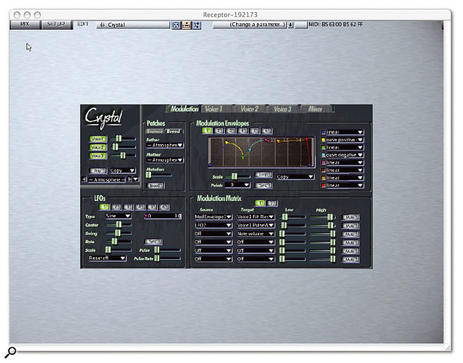Image resolution: width=463 pixels, height=363 pixels.
Task: Select modulation envelope 2
Action: click(x=219, y=131)
